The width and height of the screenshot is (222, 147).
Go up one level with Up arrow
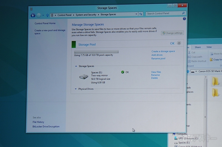point(47,15)
